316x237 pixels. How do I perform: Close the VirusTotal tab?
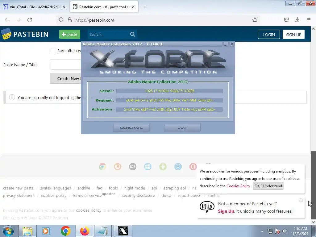pos(64,7)
